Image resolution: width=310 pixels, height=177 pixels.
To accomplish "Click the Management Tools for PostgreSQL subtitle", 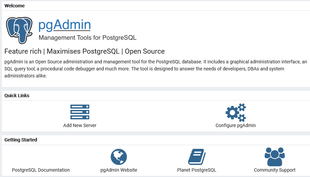I will pyautogui.click(x=87, y=38).
